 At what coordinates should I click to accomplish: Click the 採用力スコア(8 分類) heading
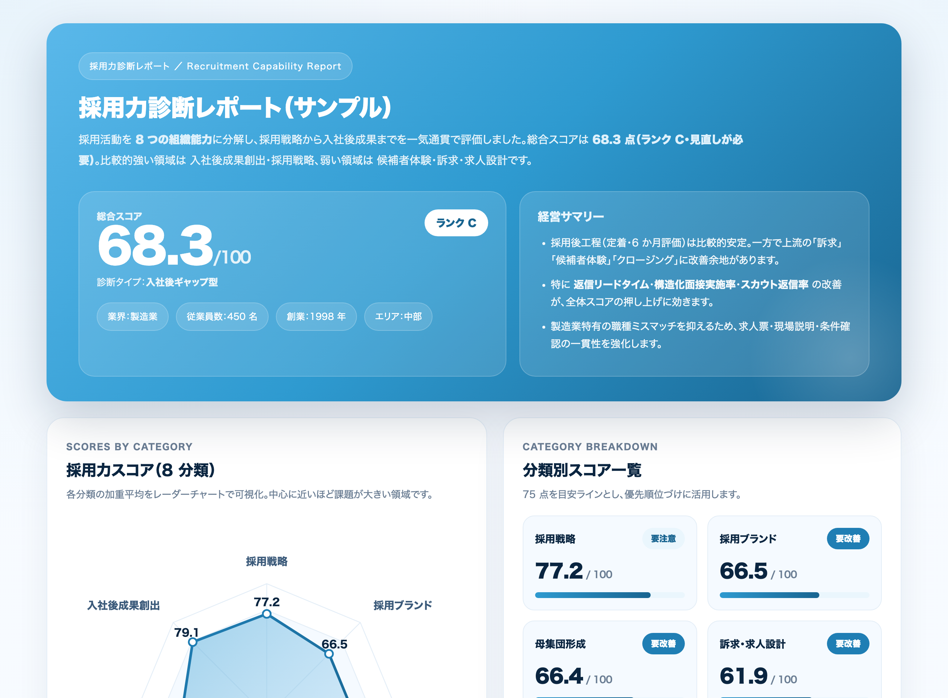click(141, 470)
